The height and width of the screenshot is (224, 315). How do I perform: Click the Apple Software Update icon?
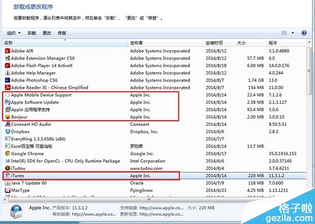click(7, 102)
